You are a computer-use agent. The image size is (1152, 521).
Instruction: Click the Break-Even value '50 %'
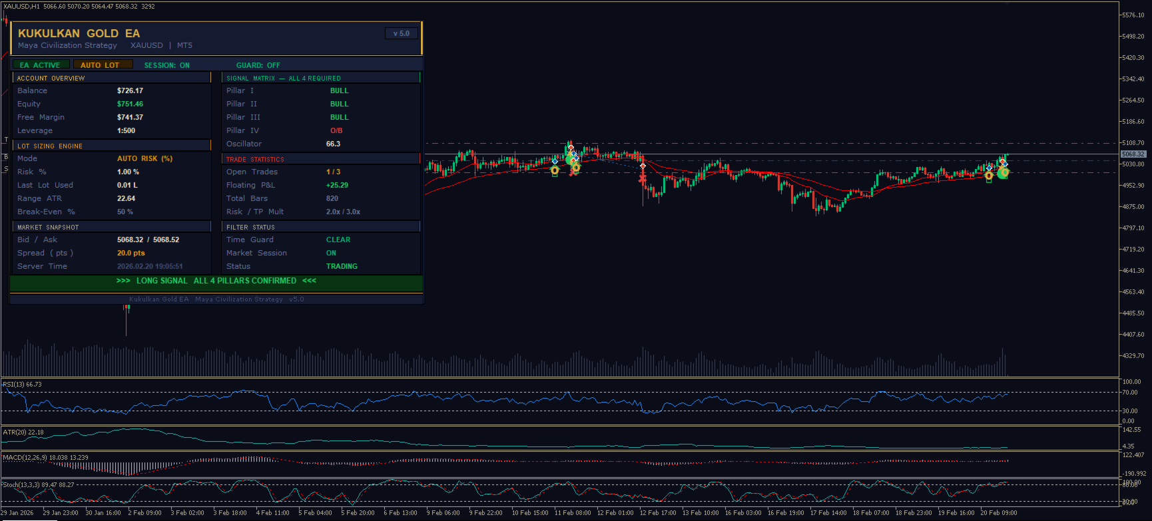click(x=125, y=212)
